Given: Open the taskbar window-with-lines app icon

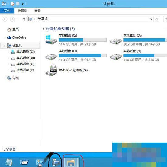Looking at the screenshot, I should (x=24, y=162).
